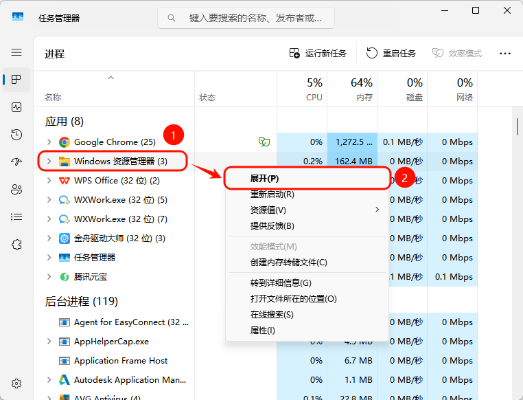Choose 提供反馈(B) in the context menu
The height and width of the screenshot is (400, 523).
307,226
